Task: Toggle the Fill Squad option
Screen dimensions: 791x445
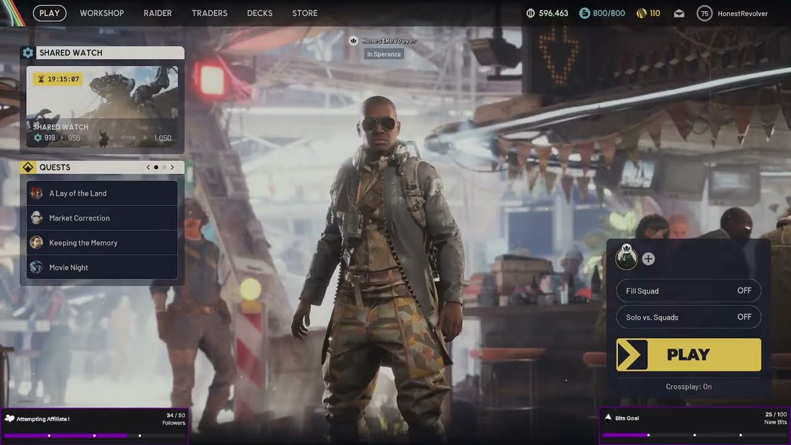Action: [x=688, y=290]
